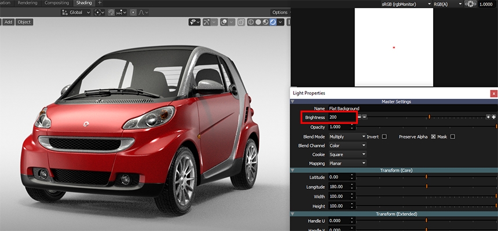Screen dimensions: 498x231
Task: Switch to wireframe viewport shading
Action: coord(251,22)
